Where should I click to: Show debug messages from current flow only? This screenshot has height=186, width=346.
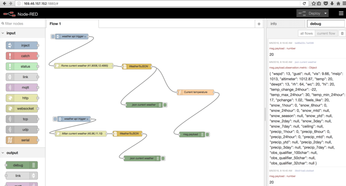click(x=326, y=33)
